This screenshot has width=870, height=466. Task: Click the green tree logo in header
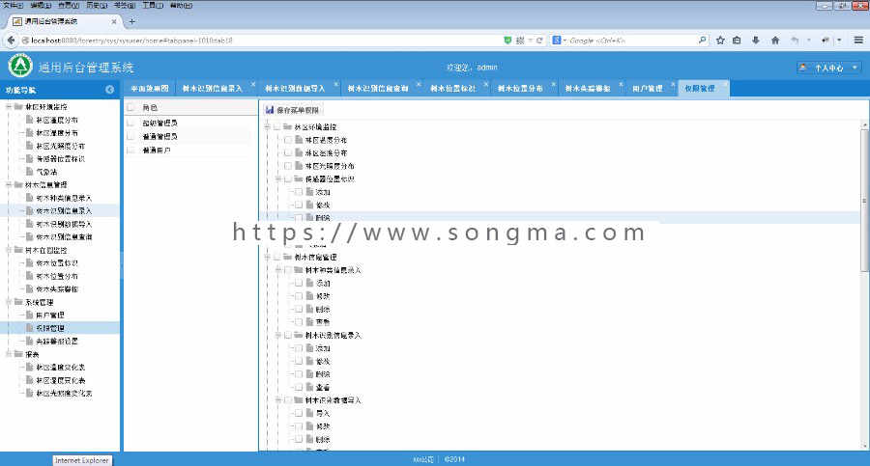coord(20,66)
